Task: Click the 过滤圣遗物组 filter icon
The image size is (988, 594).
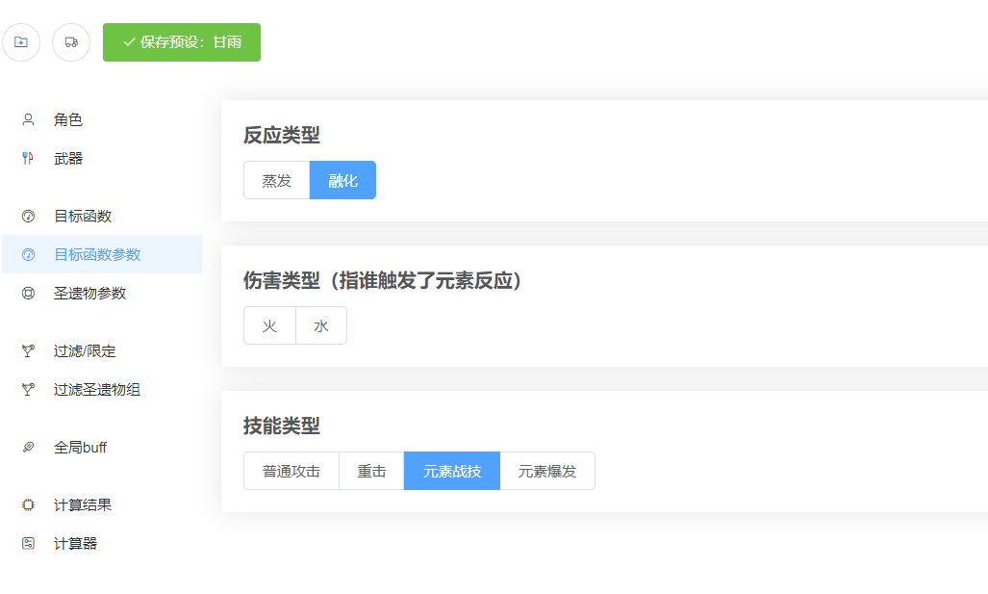Action: pyautogui.click(x=27, y=389)
